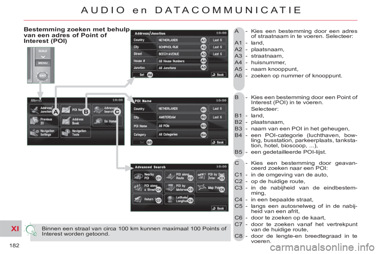Click Last 5 next to Street BEECH-AVENUE
The image size is (381, 254).
217,54
